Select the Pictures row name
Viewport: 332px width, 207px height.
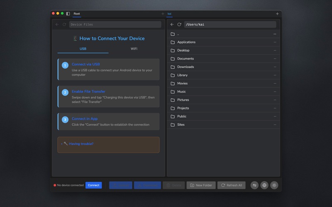183,100
